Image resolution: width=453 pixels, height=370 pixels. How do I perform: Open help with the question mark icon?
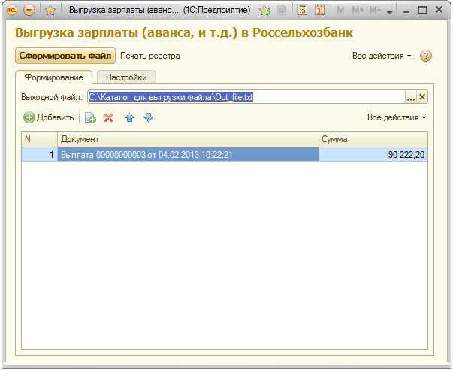pos(425,56)
